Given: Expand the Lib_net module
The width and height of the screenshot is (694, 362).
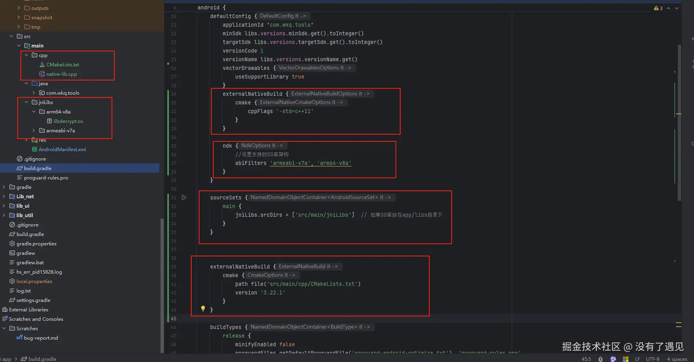Looking at the screenshot, I should click(4, 197).
